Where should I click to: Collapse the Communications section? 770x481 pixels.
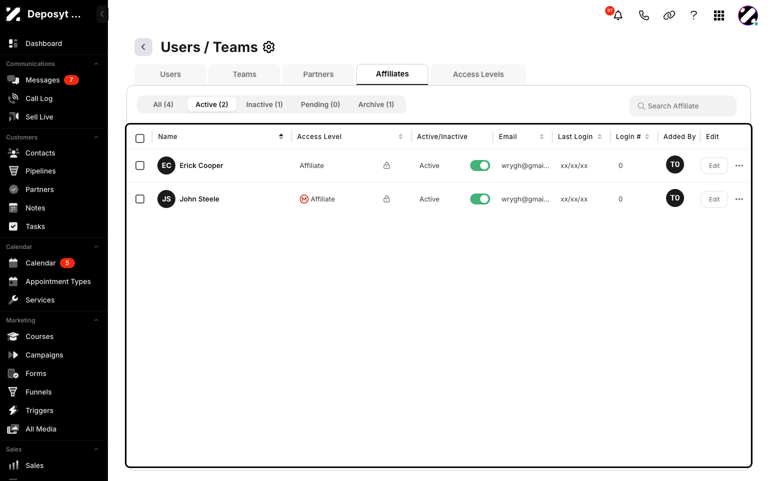pyautogui.click(x=96, y=64)
